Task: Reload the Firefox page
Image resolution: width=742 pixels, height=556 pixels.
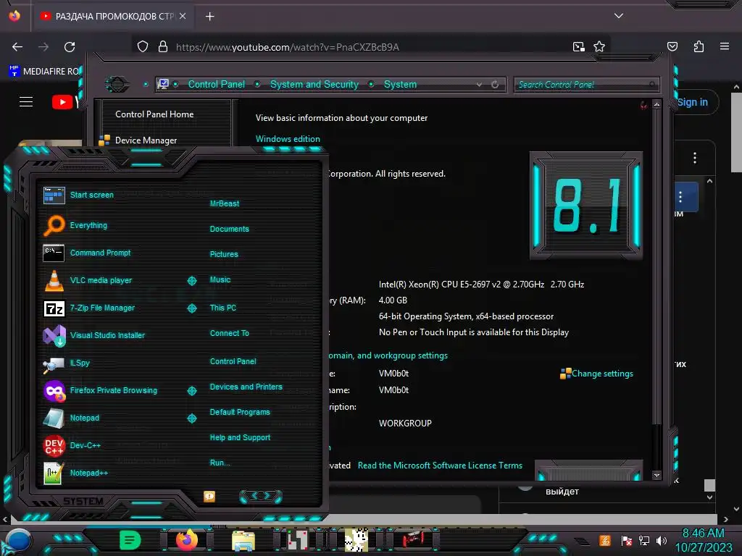Action: (70, 47)
